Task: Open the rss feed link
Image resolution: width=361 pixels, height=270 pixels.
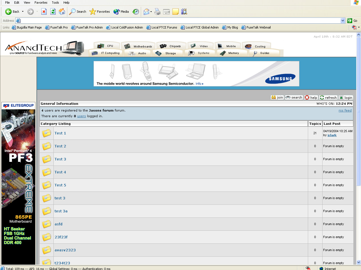Action: 345,110
